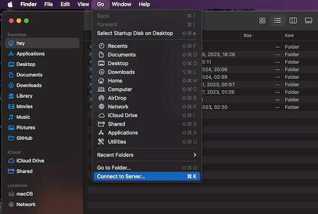The image size is (318, 214).
Task: Choose Connect to Server… menu item
Action: 147,176
